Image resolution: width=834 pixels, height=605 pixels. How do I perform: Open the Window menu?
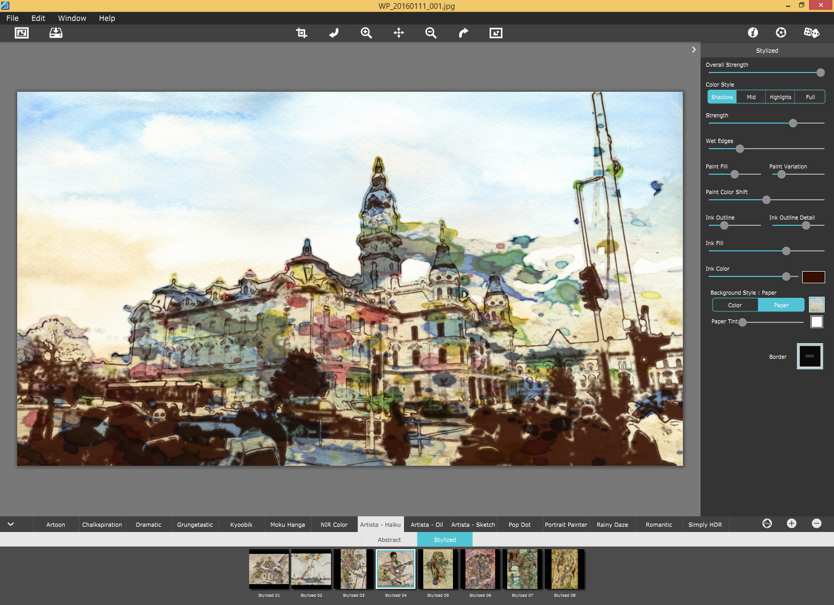coord(72,18)
